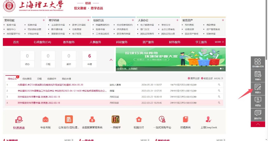The height and width of the screenshot is (141, 268).
Task: Open the 年度考核 envelope icon
Action: (45, 120)
